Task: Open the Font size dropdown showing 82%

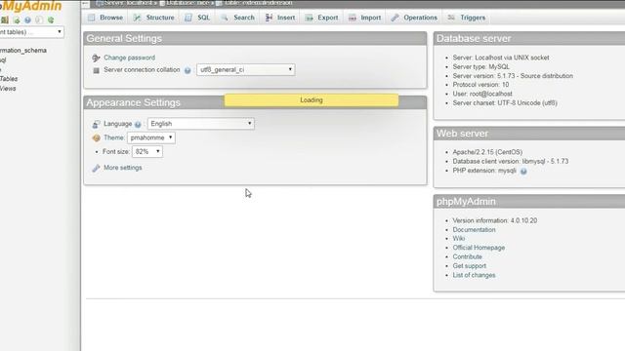Action: click(147, 152)
